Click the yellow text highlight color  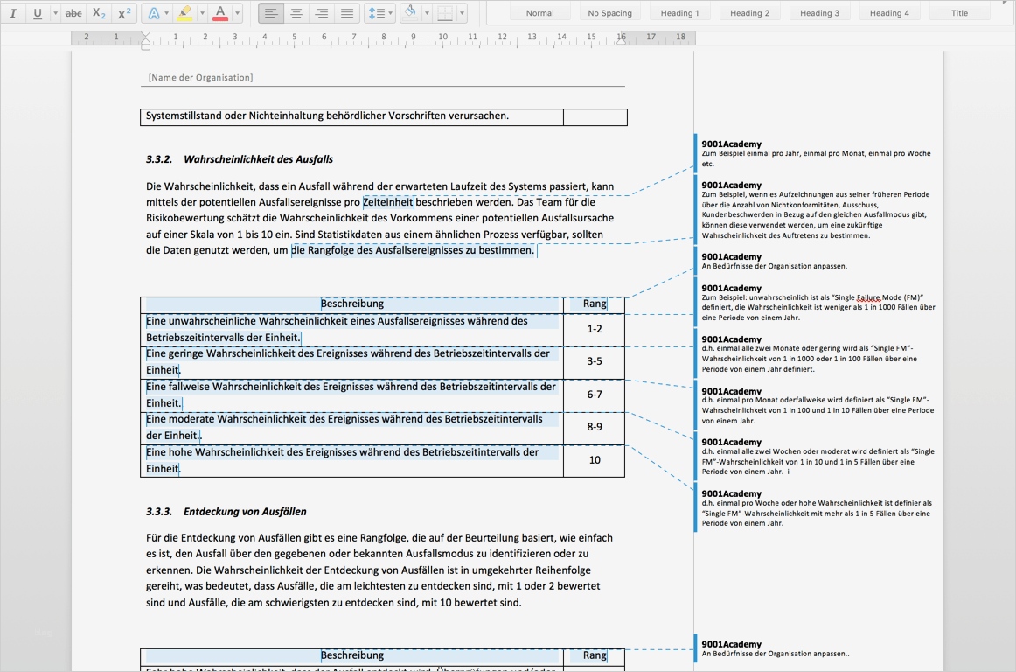[x=184, y=13]
